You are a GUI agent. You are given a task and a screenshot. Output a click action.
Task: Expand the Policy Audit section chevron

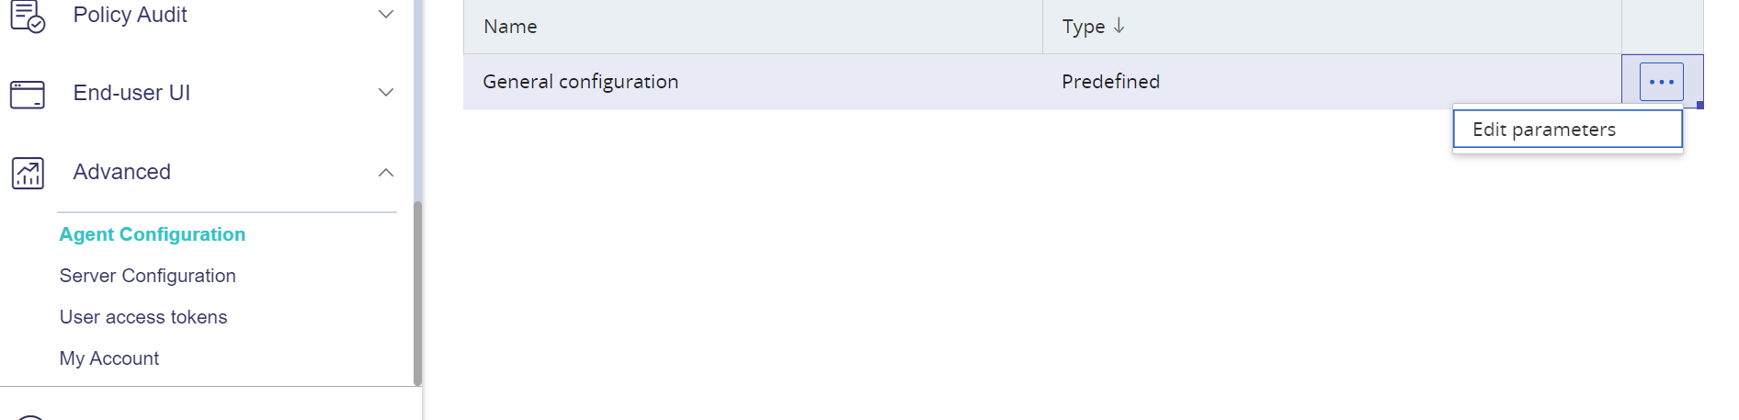coord(386,15)
